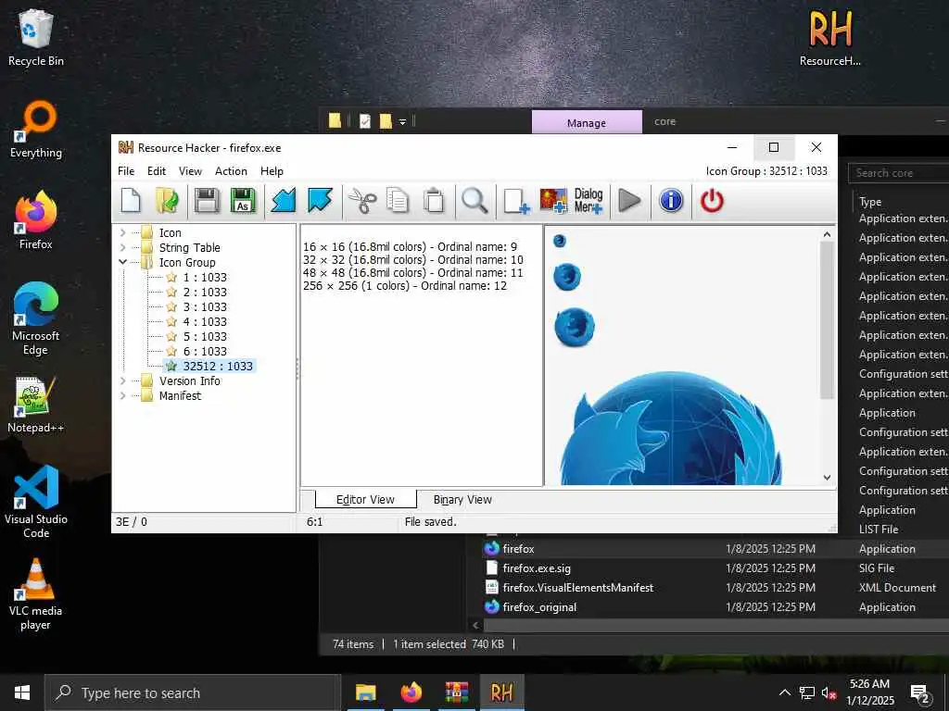Click the taskbar search box
The width and height of the screenshot is (949, 711).
click(x=193, y=692)
